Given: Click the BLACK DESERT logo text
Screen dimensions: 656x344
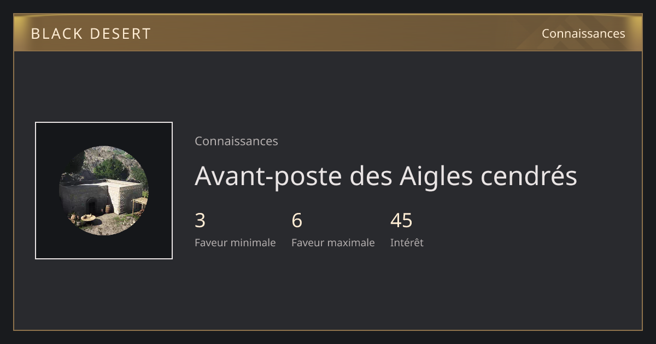Looking at the screenshot, I should point(91,34).
